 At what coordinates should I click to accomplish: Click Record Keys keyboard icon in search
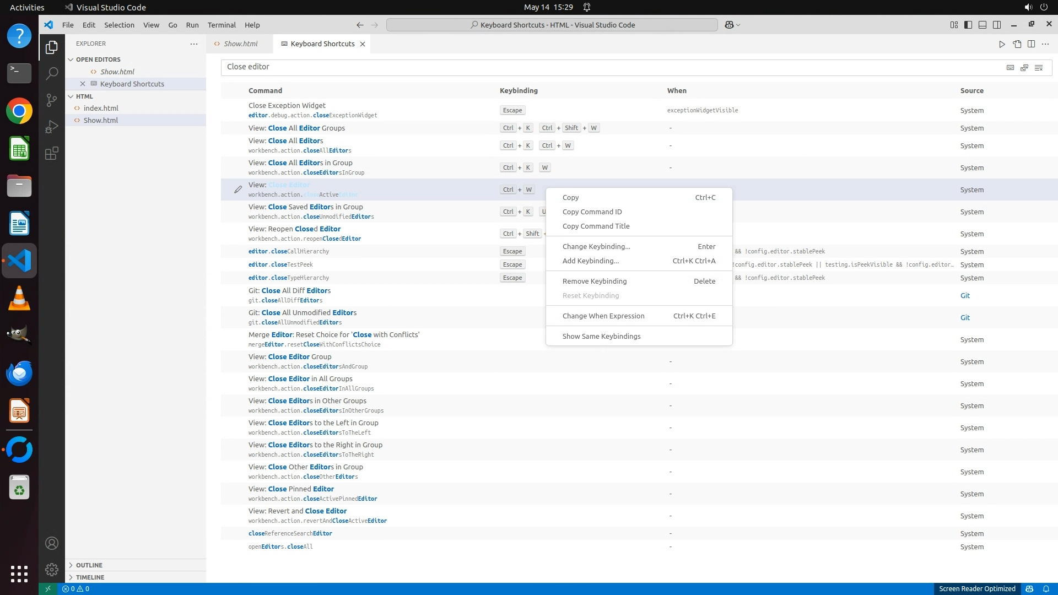click(1010, 67)
